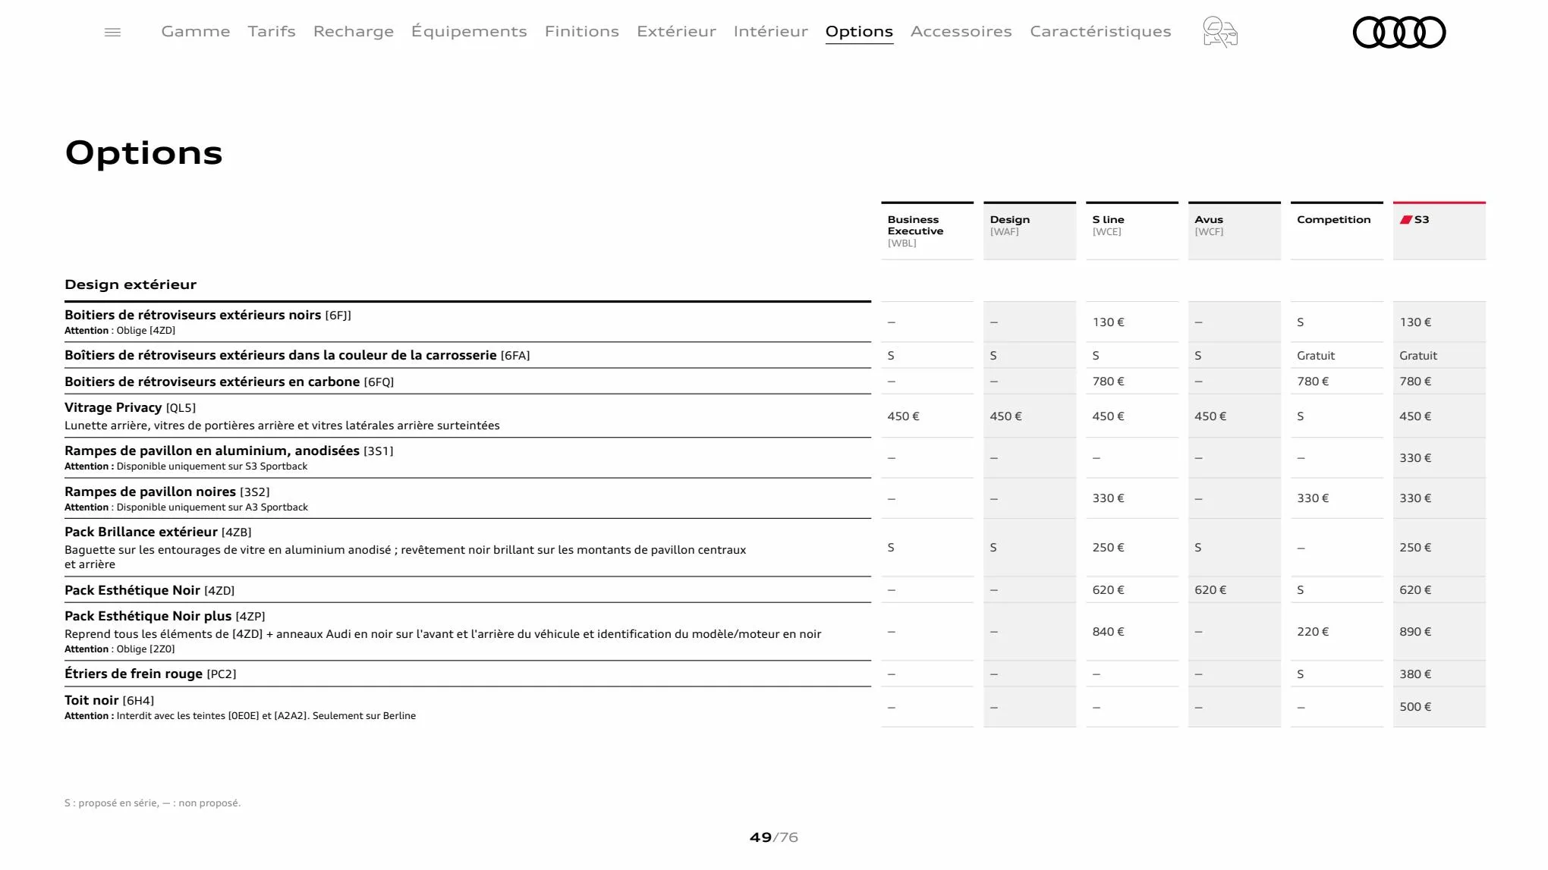Click Pack Esthétique Noir plus [4ZP] title
The height and width of the screenshot is (870, 1548).
tap(165, 616)
